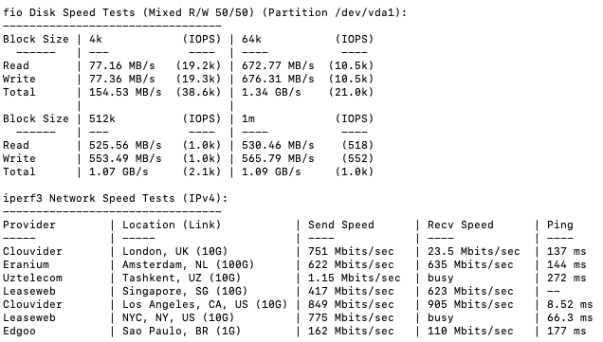Click the Recv Speed column header
Screen dimensions: 603x342
click(x=461, y=225)
